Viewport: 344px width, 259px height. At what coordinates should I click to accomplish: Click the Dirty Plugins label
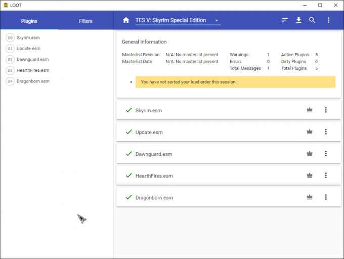[x=293, y=61]
